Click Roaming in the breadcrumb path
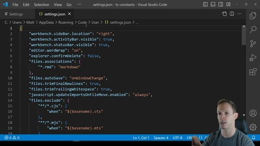260x146 pixels. (x=66, y=22)
